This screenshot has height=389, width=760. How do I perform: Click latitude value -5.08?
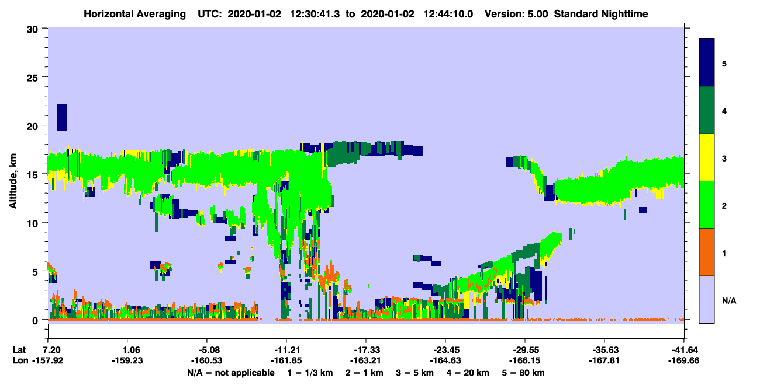pos(207,350)
